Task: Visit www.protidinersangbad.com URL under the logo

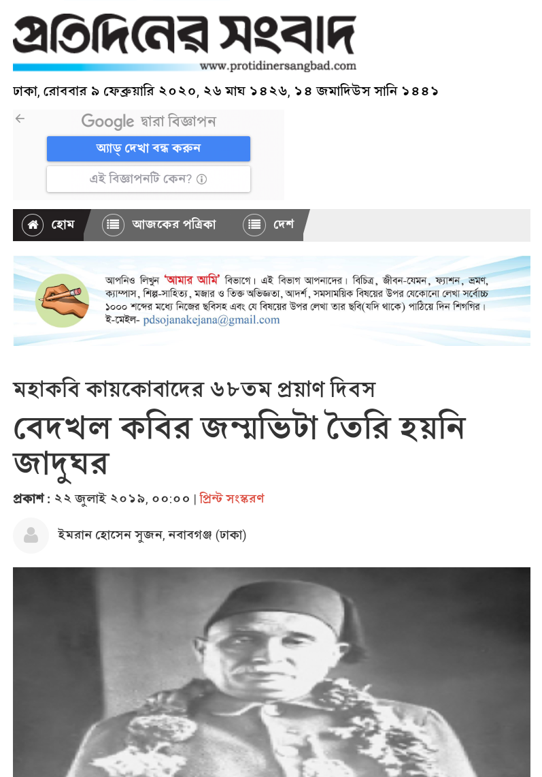Action: click(278, 66)
